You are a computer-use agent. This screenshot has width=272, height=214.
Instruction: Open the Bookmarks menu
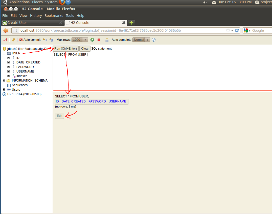click(x=54, y=16)
